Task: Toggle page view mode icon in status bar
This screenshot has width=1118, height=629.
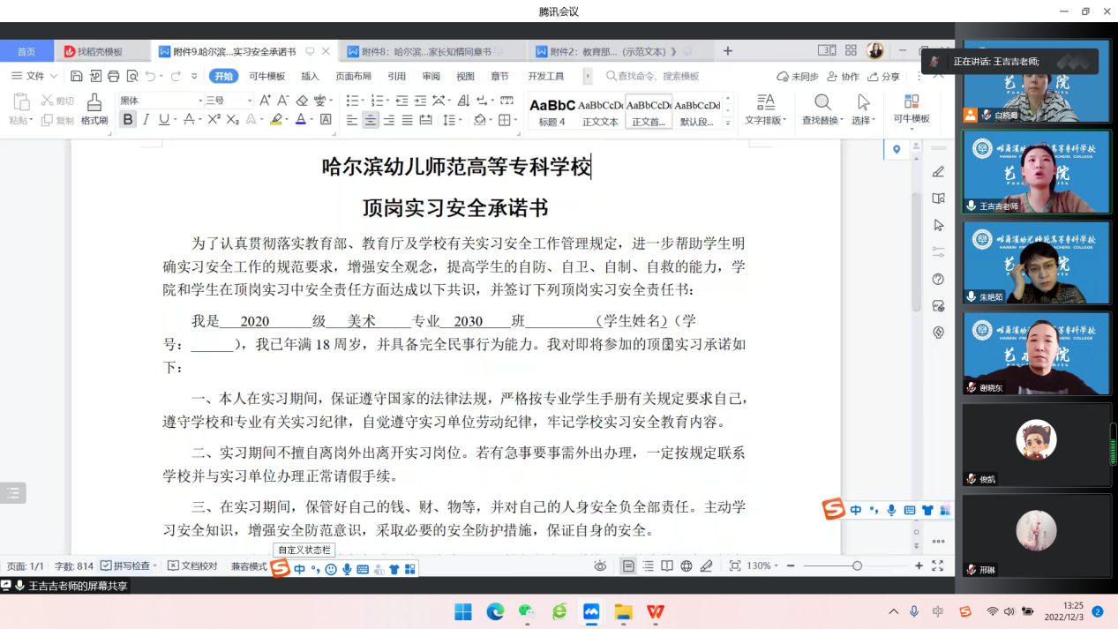Action: [628, 566]
